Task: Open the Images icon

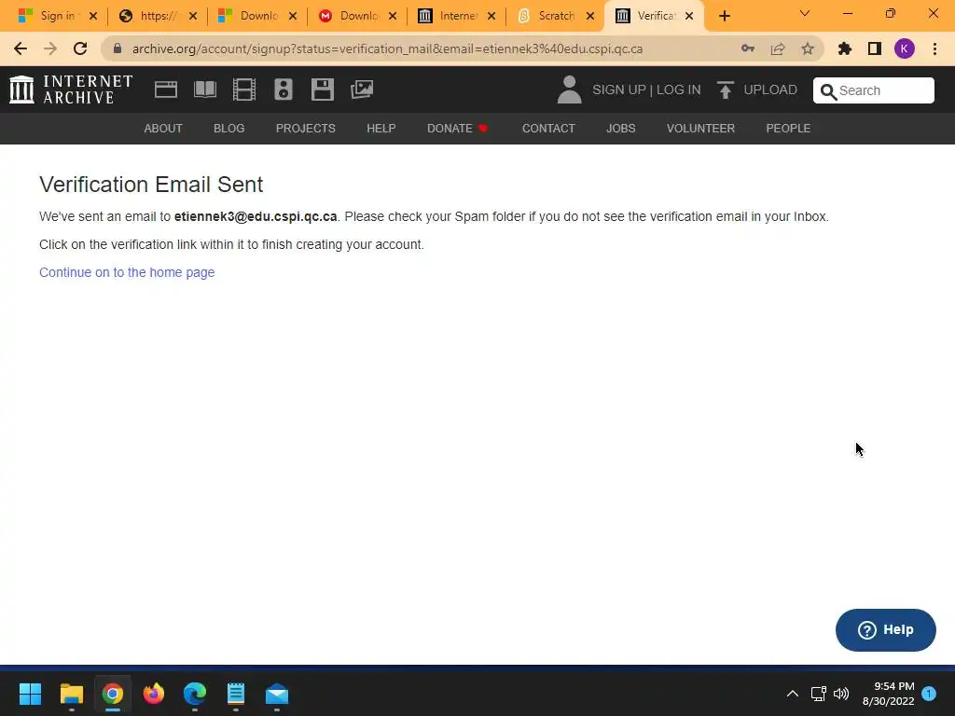Action: [362, 89]
